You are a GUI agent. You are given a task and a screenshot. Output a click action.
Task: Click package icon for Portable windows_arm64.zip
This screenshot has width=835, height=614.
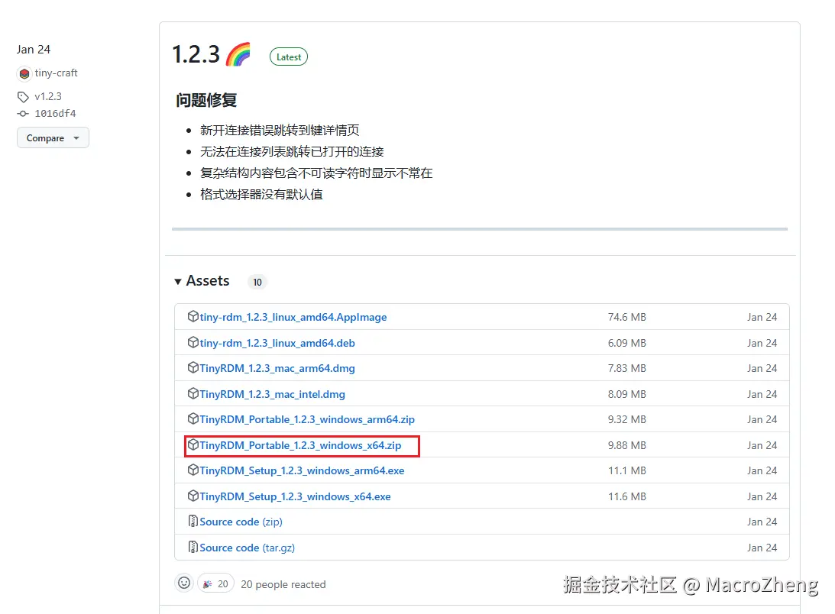193,418
